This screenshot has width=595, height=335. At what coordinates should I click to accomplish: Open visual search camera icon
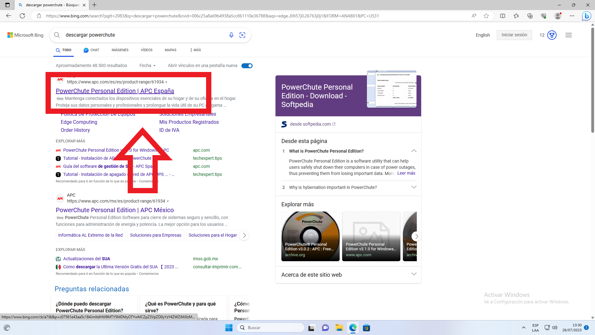point(242,35)
